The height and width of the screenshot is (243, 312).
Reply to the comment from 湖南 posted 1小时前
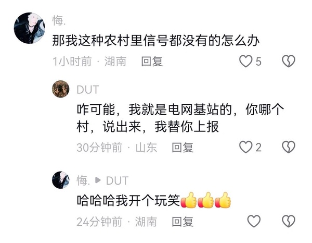click(x=152, y=61)
